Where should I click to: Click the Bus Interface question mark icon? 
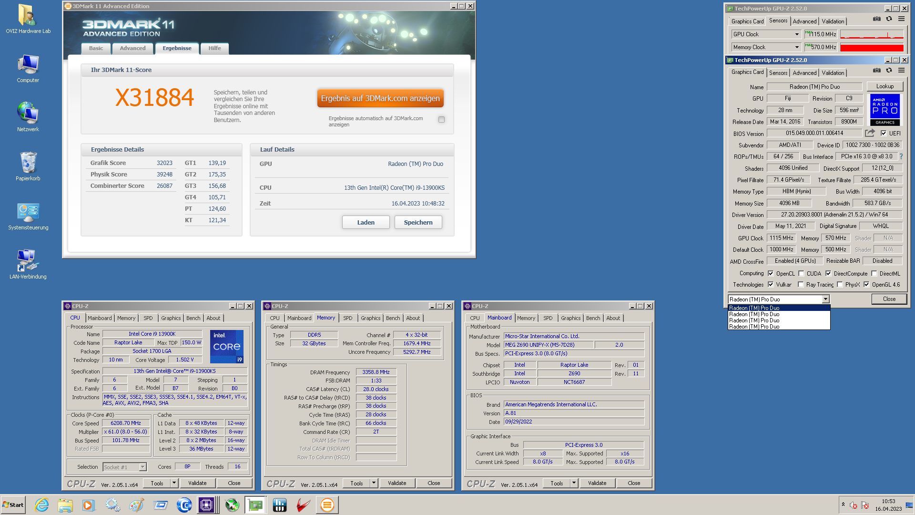pos(901,156)
